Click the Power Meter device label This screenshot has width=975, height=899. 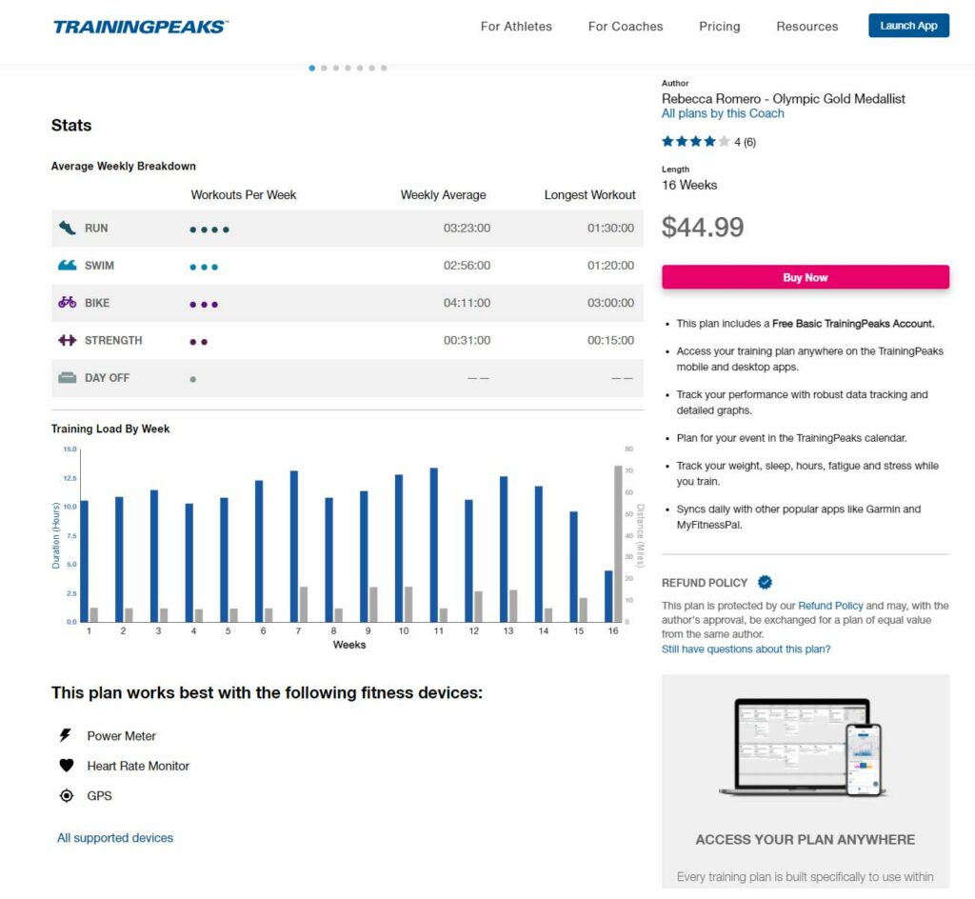(x=121, y=736)
